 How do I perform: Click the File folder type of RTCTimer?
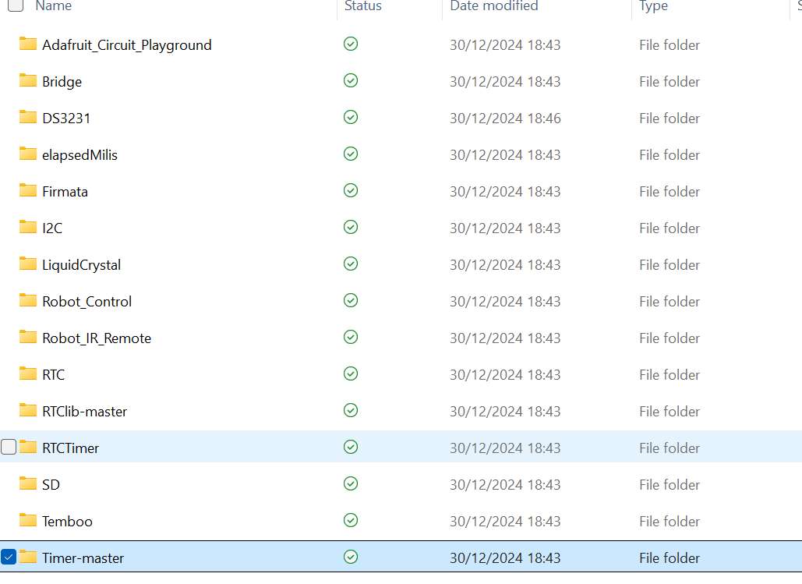pos(670,448)
